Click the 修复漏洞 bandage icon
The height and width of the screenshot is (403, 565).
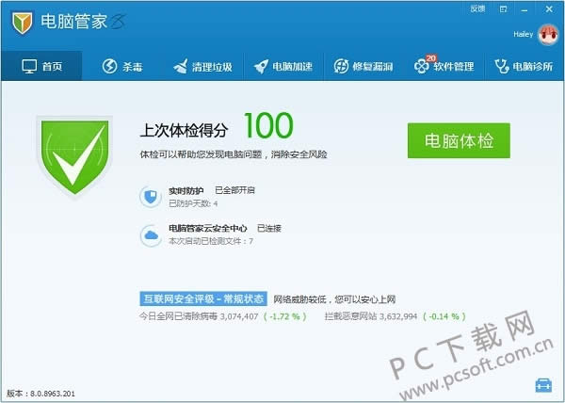[341, 67]
